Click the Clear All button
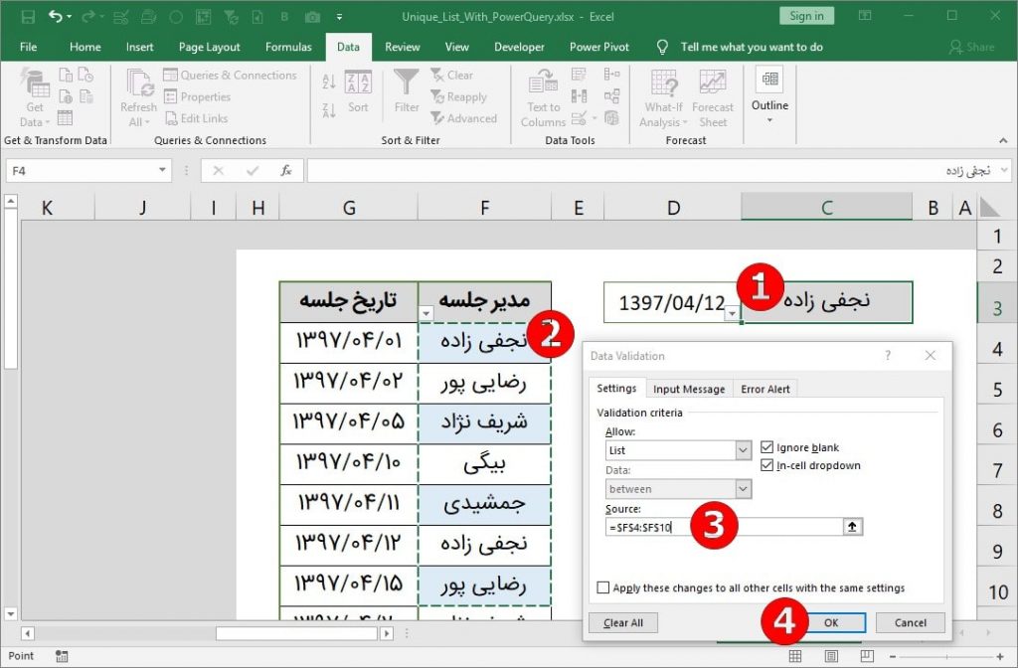This screenshot has width=1018, height=668. coord(623,622)
